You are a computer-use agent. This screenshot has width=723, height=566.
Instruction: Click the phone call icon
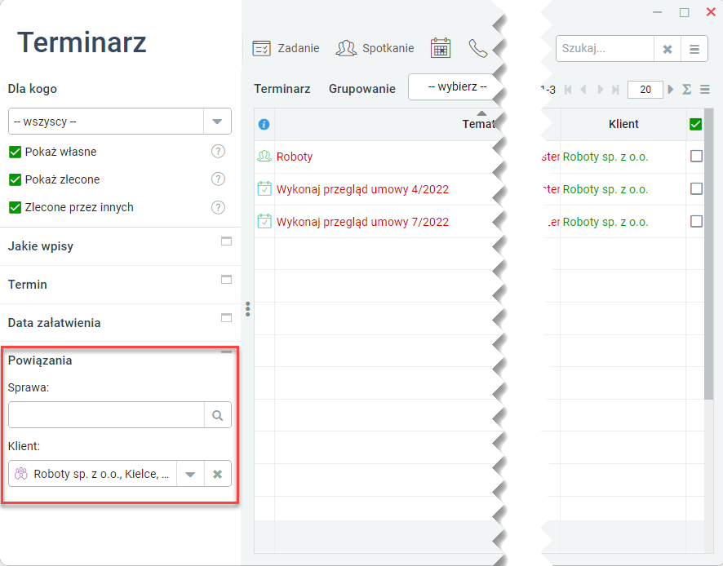point(477,48)
